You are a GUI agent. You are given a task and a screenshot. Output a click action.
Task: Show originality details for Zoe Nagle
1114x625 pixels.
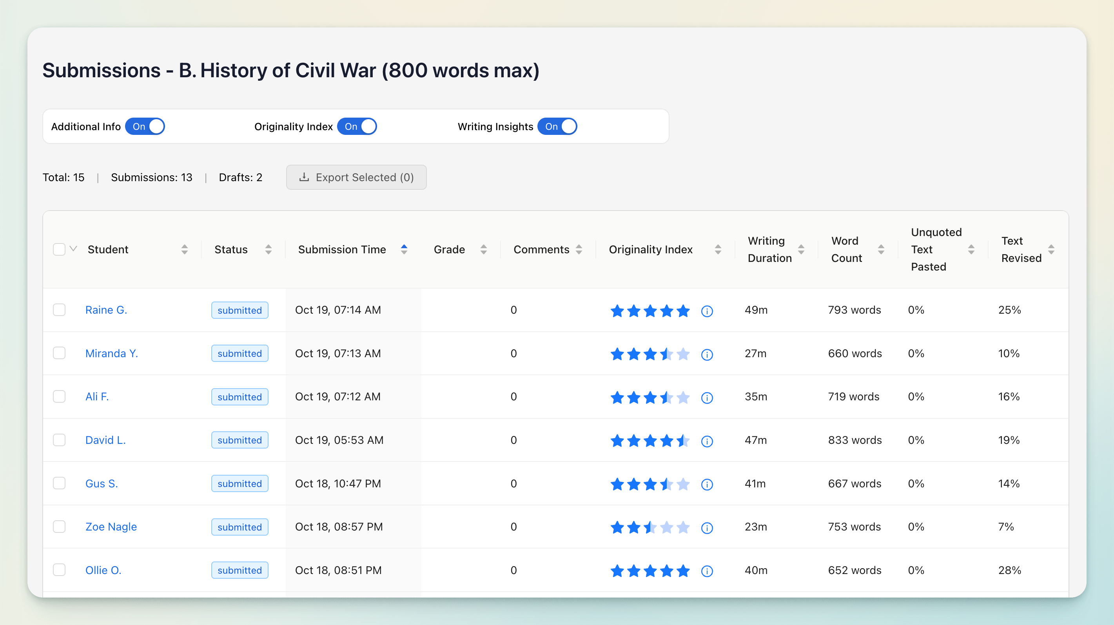click(x=707, y=527)
